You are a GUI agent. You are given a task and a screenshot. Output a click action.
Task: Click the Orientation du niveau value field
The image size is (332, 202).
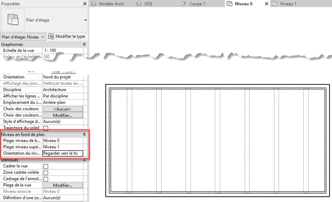click(x=63, y=153)
